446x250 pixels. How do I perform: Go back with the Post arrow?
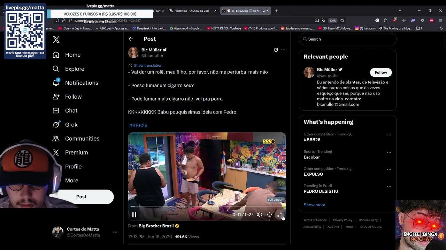coord(131,39)
